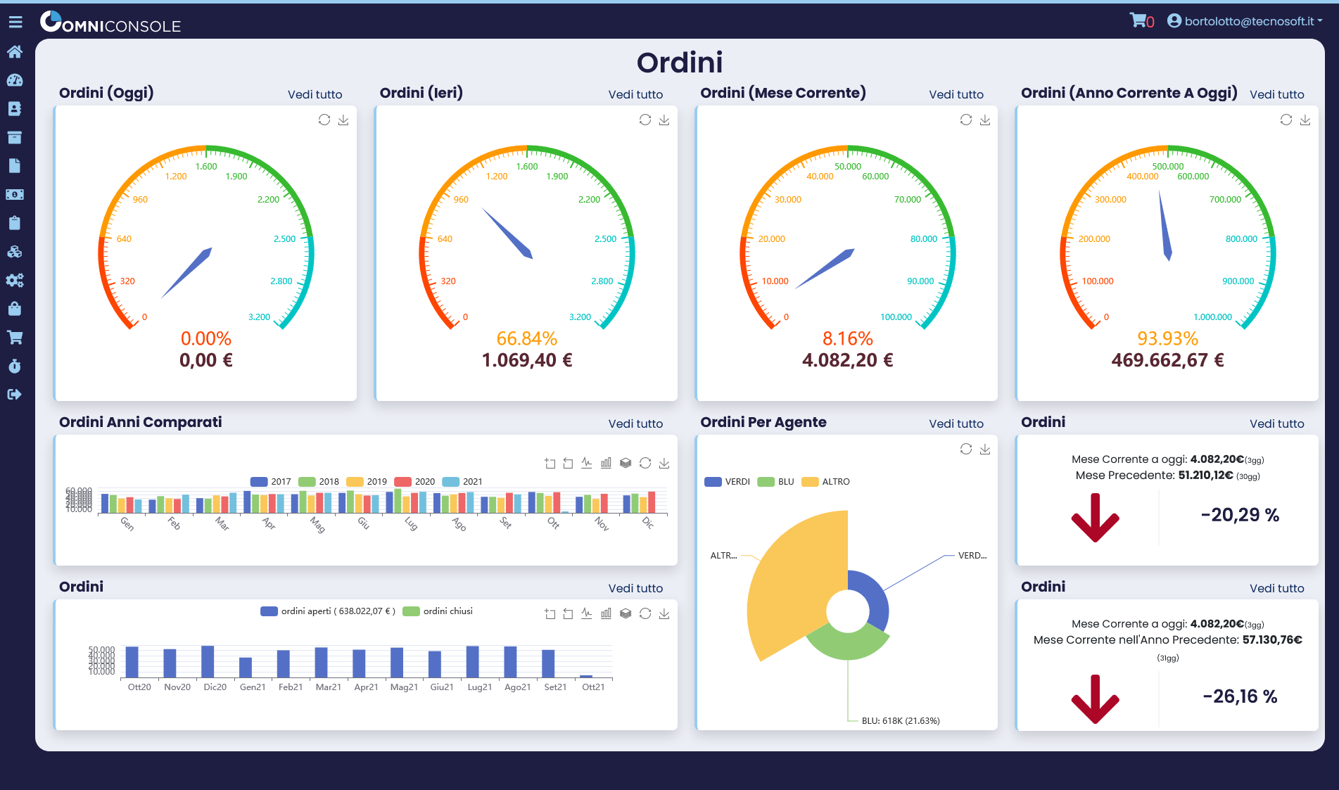Select the stopwatch timer icon in the sidebar
The width and height of the screenshot is (1339, 790).
point(15,366)
